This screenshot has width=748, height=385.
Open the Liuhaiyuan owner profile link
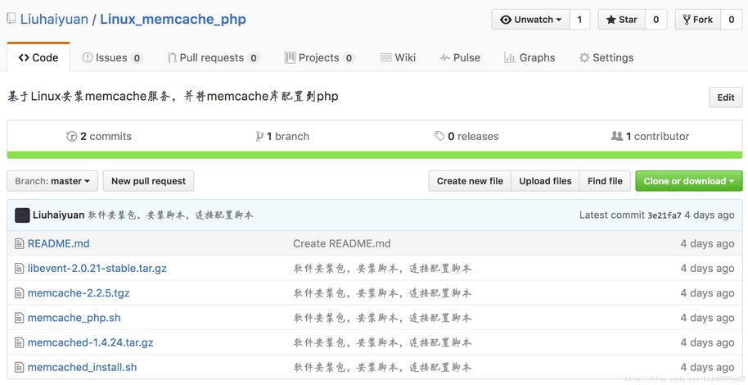[x=54, y=20]
